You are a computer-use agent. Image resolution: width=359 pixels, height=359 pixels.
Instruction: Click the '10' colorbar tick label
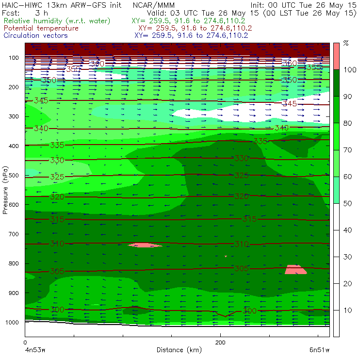347,310
